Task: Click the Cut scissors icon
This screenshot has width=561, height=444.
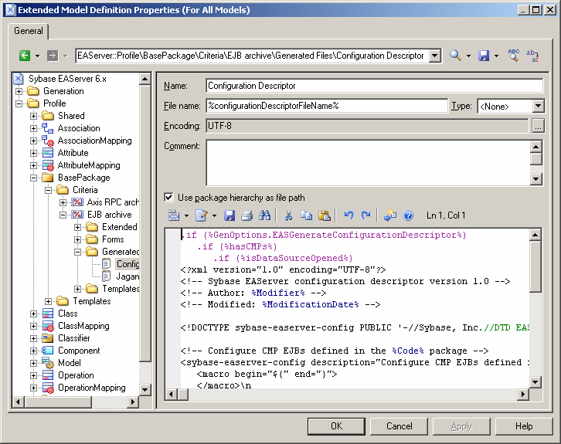Action: point(288,215)
